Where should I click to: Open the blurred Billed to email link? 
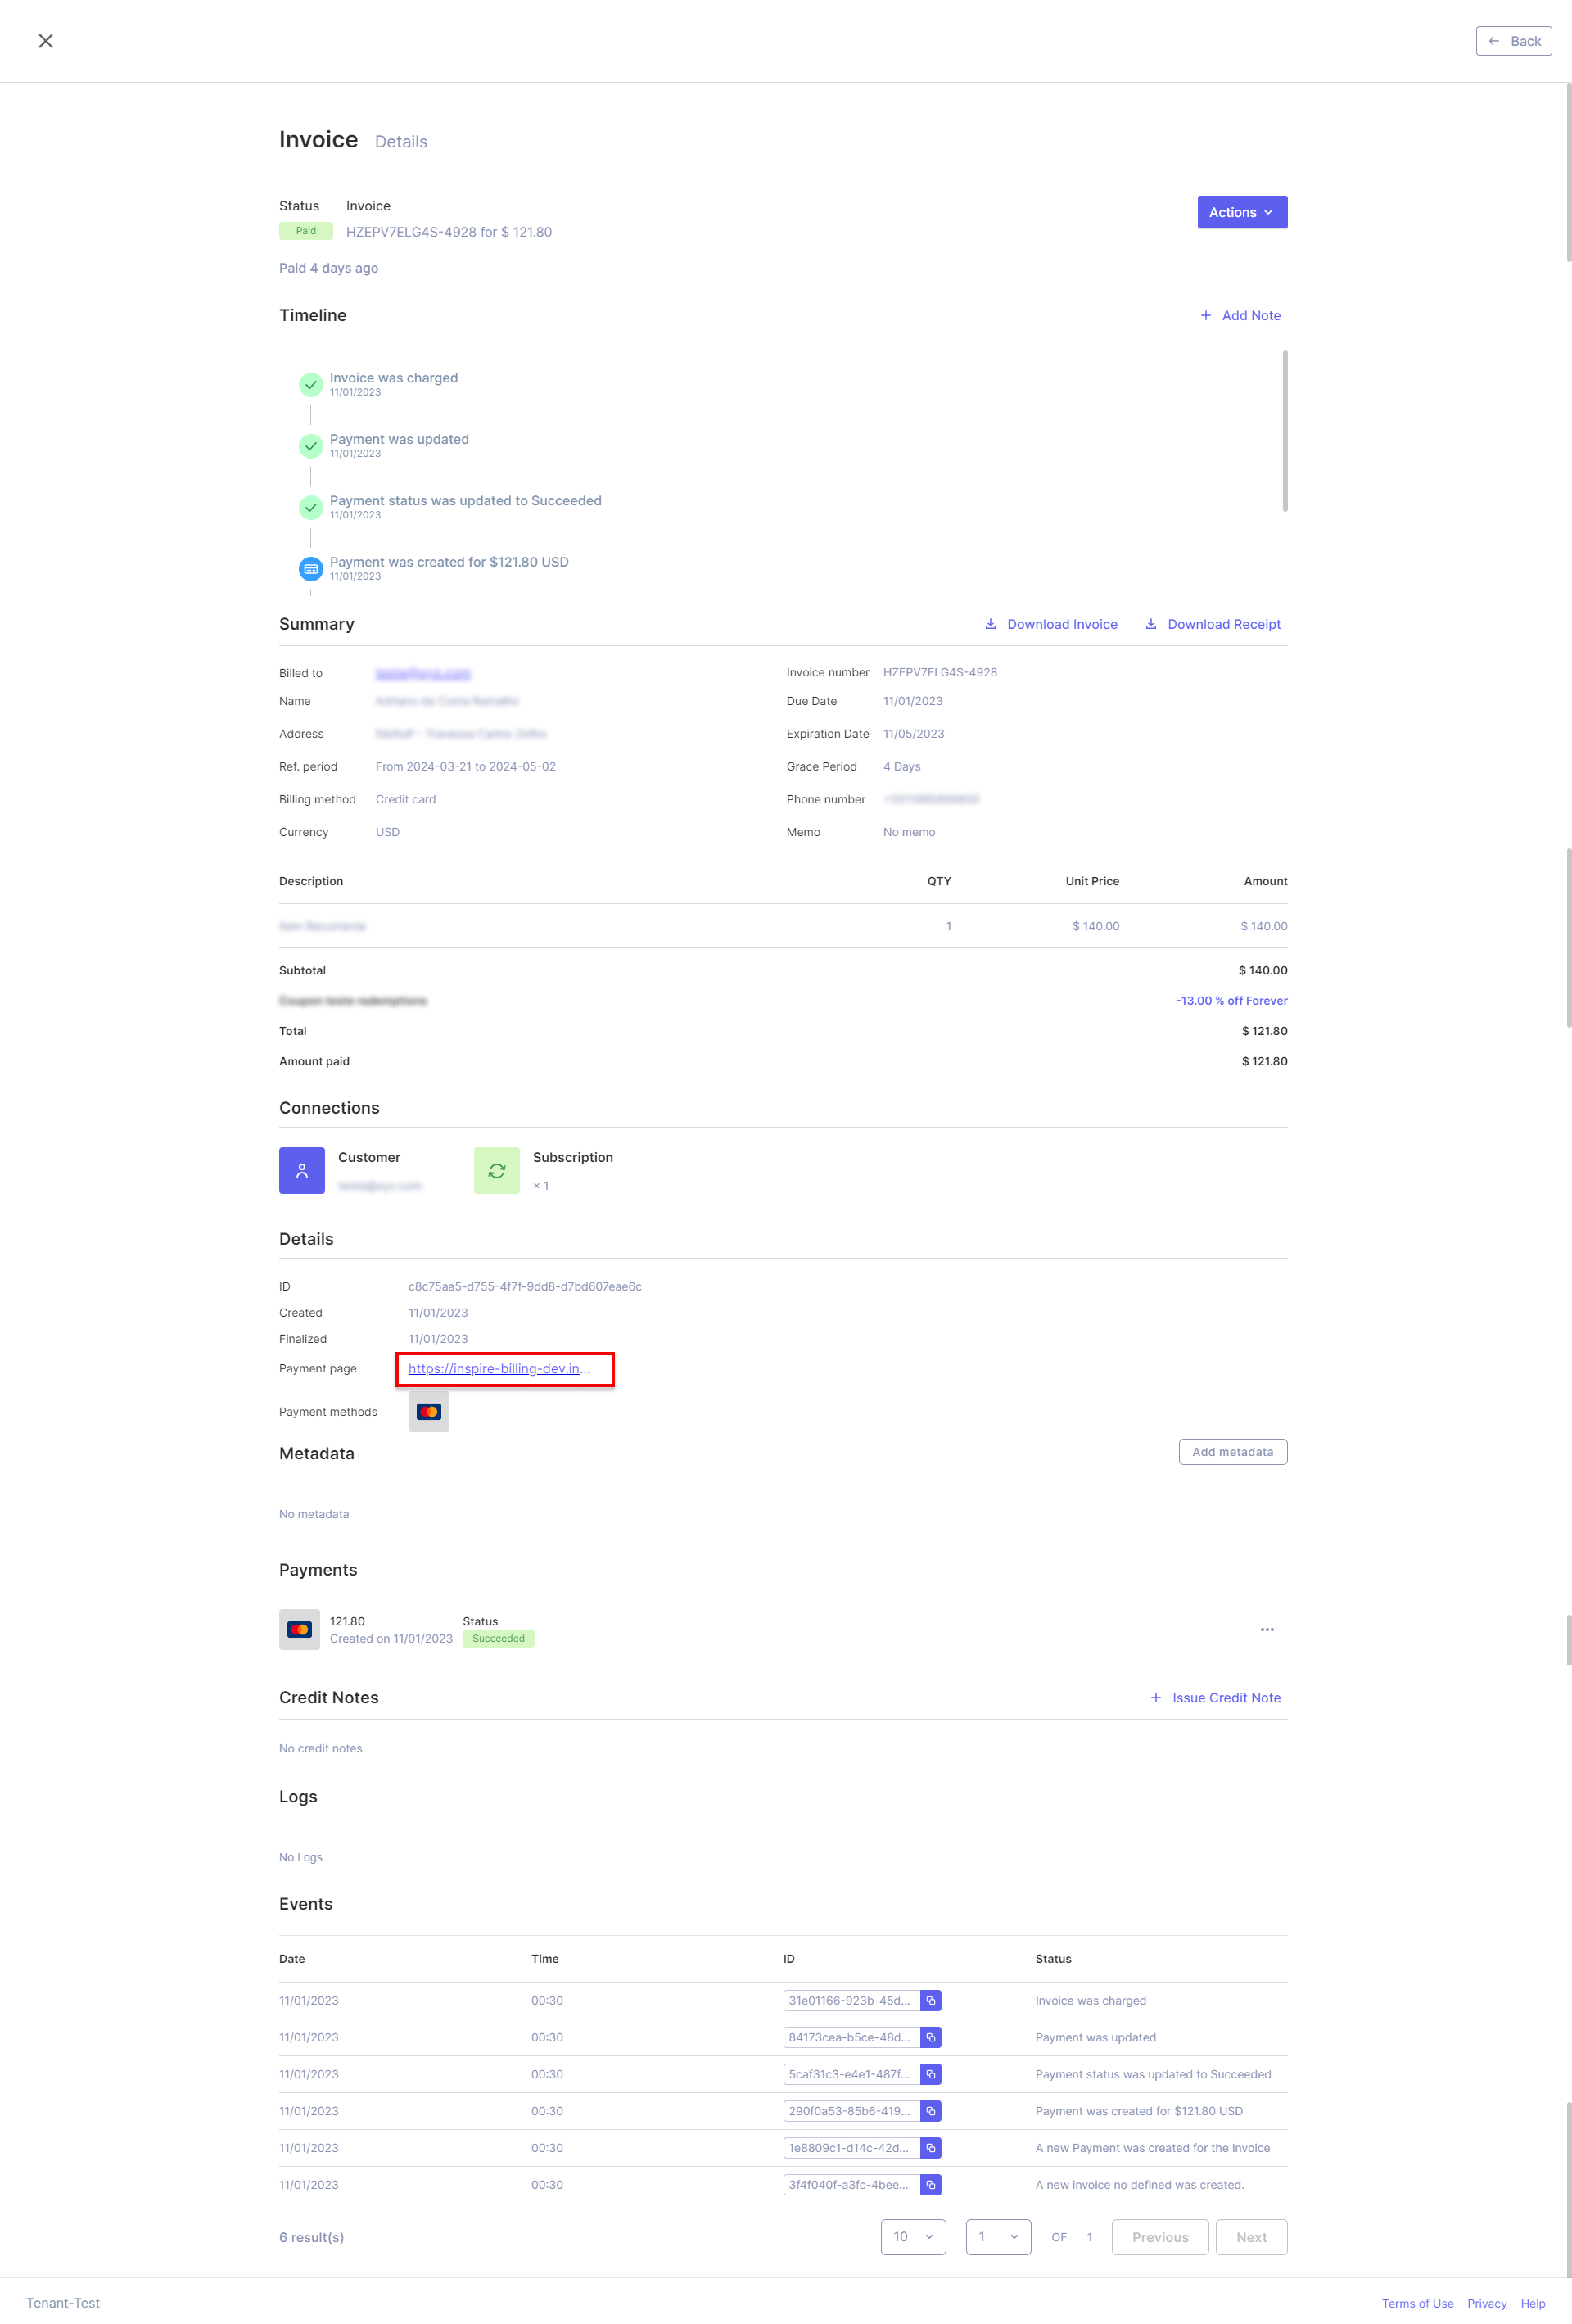(423, 673)
